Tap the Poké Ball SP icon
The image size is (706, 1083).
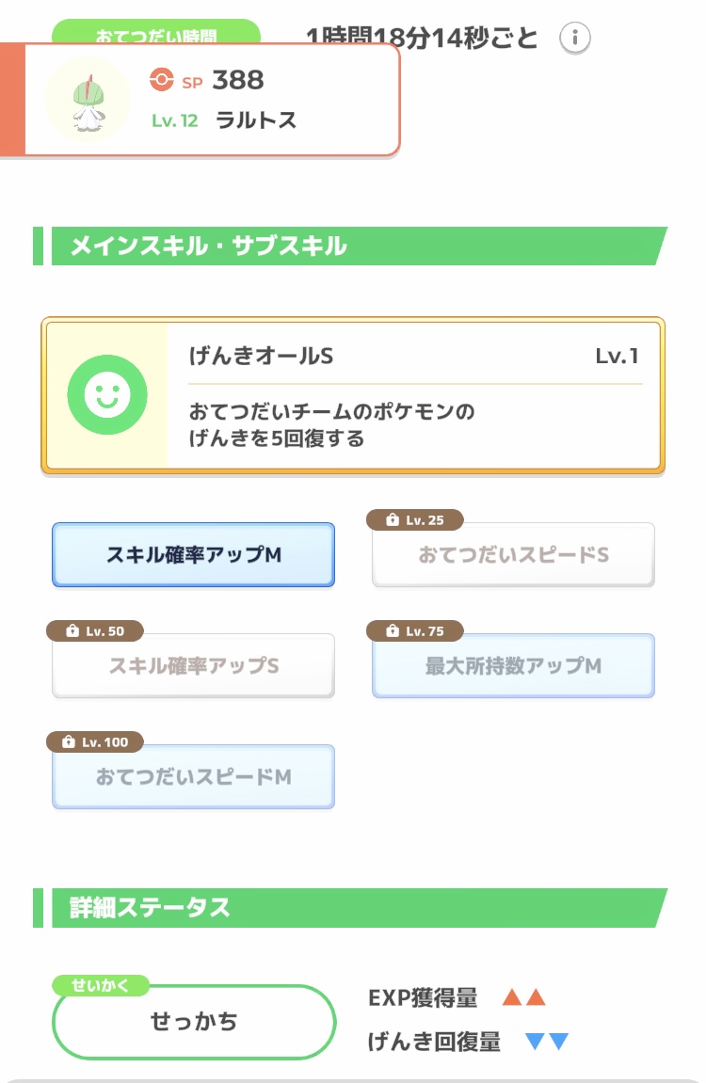(x=162, y=81)
